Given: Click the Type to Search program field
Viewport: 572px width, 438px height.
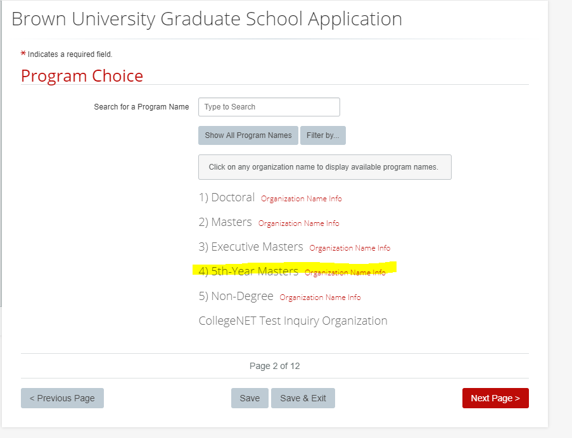Looking at the screenshot, I should pos(269,107).
